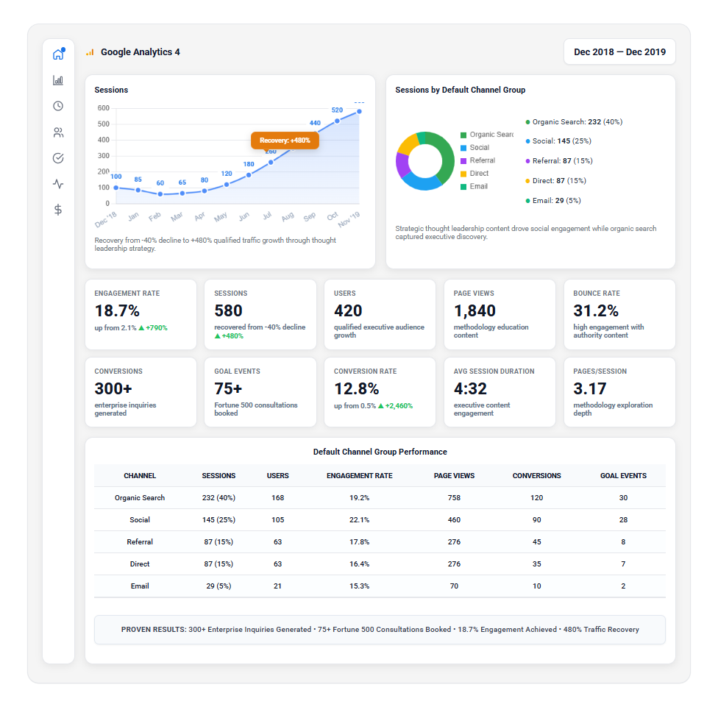
Task: Click the Home icon in sidebar
Action: 58,54
